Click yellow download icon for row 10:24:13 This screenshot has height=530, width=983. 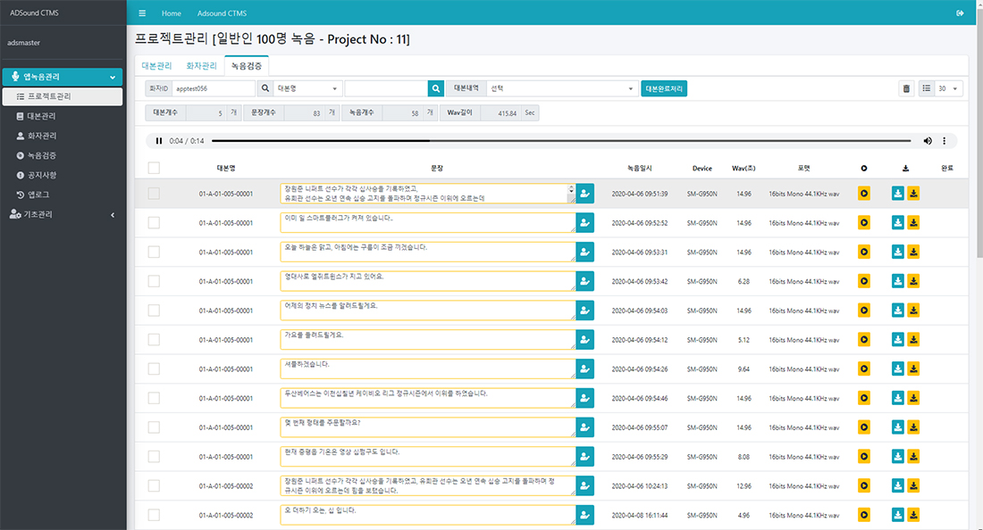pos(913,485)
